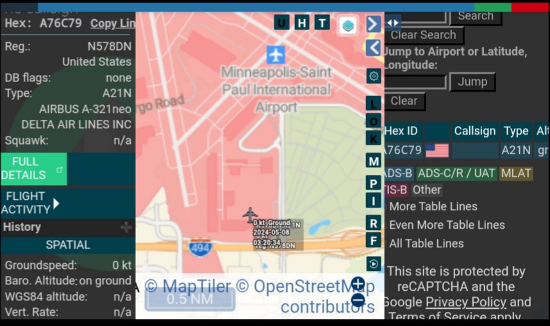Zoom out with the minus button

[x=358, y=300]
